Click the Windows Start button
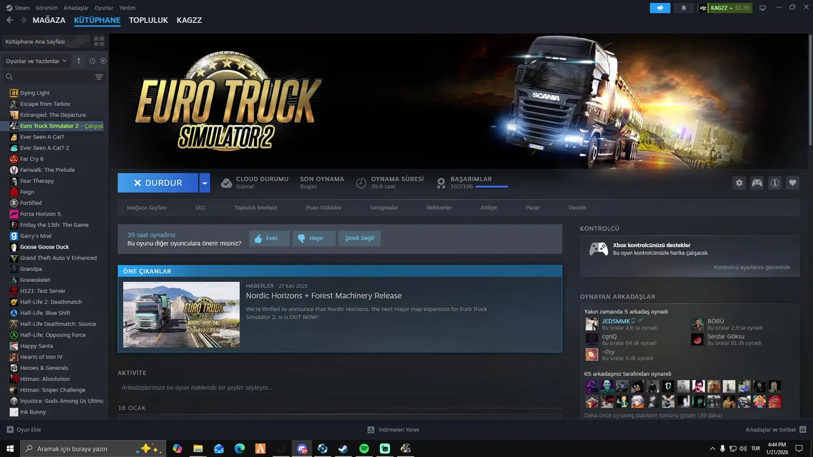 [10, 449]
